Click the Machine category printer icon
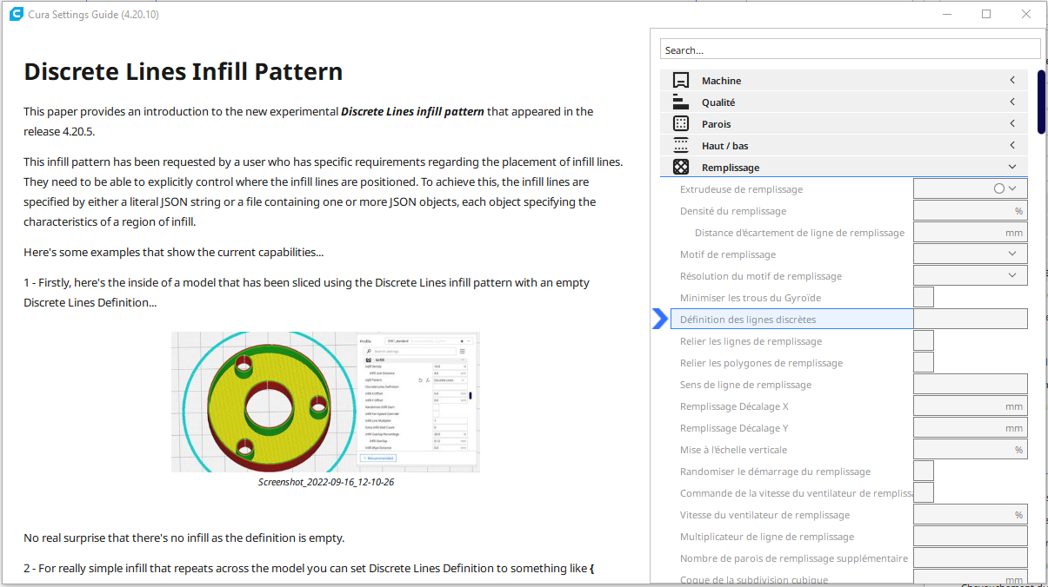The image size is (1048, 587). pyautogui.click(x=681, y=81)
